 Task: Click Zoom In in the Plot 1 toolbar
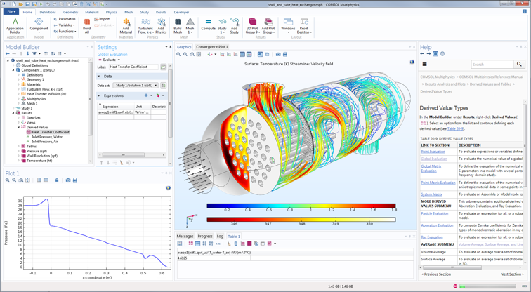pos(8,180)
